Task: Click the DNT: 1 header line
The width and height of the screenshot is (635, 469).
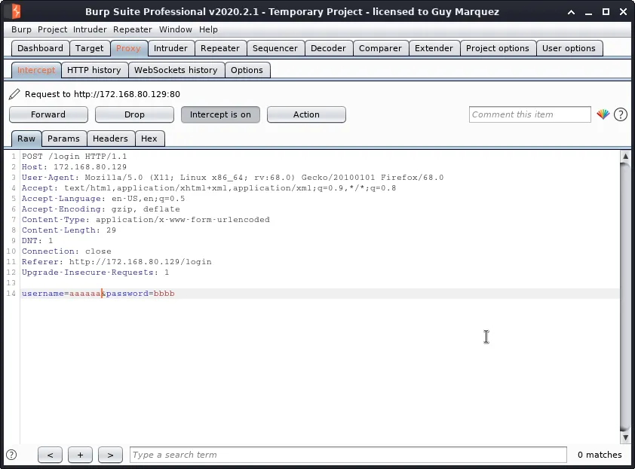Action: [x=37, y=241]
